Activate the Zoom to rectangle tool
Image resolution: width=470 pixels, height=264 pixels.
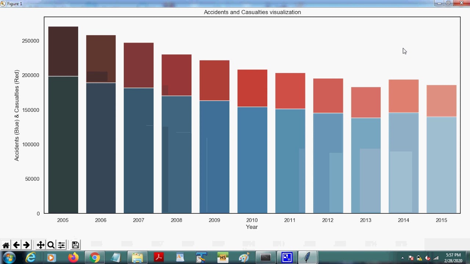pyautogui.click(x=51, y=245)
